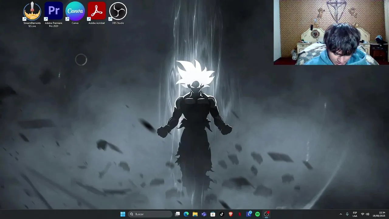Open the Canva desktop shortcut
Screen dimensions: 389x219
75,13
